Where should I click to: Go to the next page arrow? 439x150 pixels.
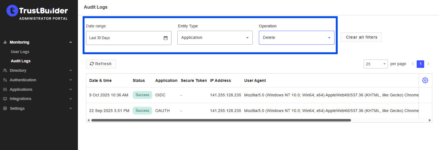tap(428, 64)
